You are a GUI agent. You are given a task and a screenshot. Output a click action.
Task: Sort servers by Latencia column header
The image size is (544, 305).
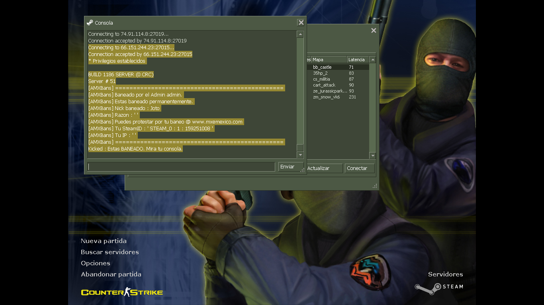(x=358, y=60)
